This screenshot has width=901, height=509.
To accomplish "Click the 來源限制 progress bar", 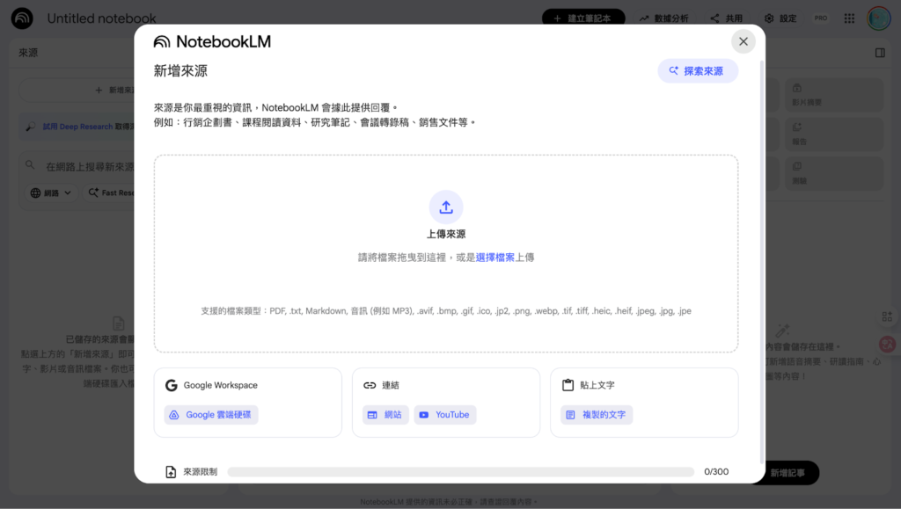I will (460, 472).
